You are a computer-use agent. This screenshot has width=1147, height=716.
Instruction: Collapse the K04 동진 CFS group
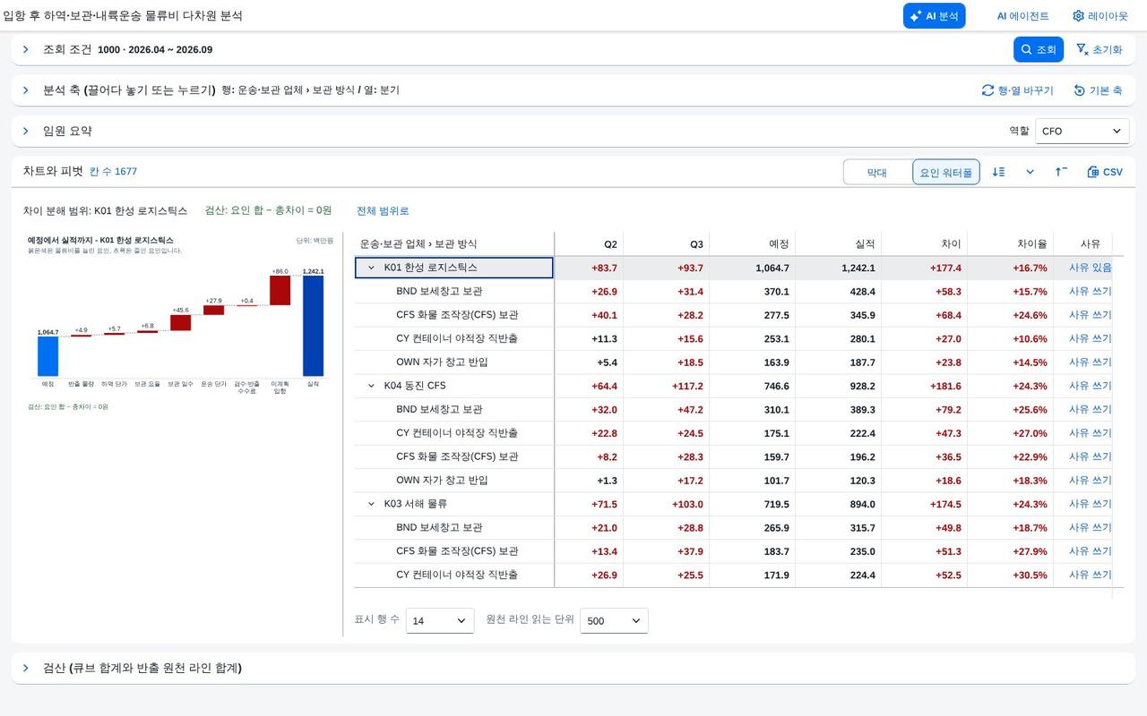tap(371, 386)
